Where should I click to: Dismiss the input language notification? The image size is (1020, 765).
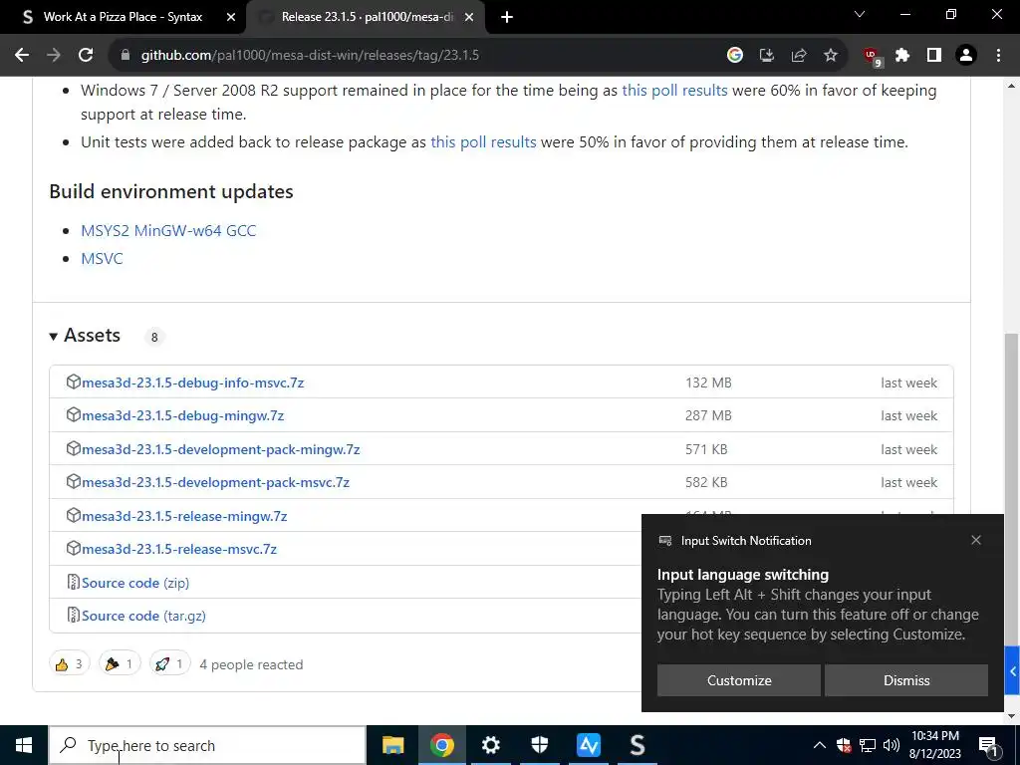(x=906, y=680)
